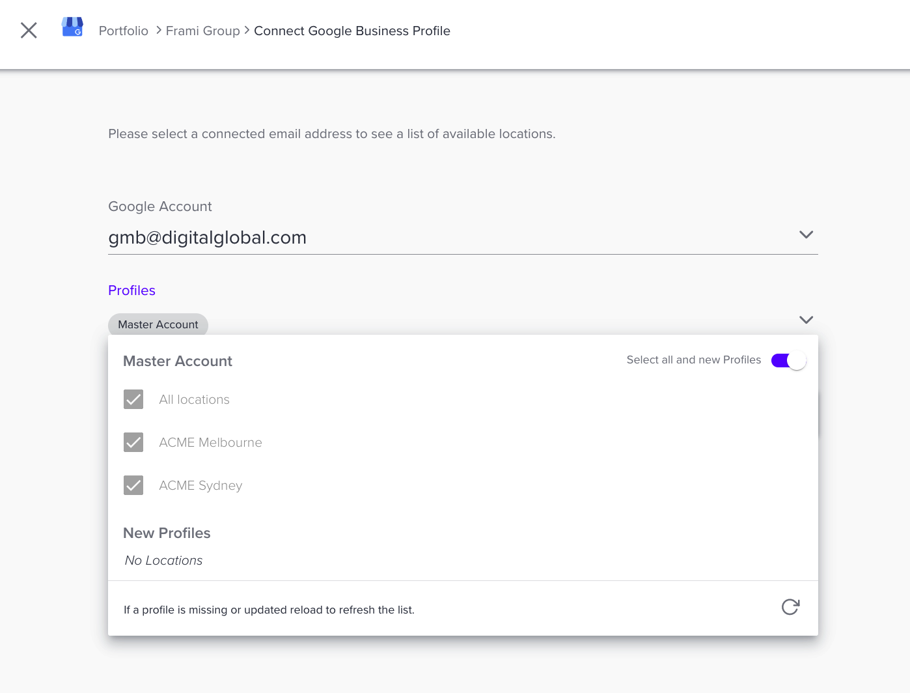Click the Profiles field label
Image resolution: width=910 pixels, height=693 pixels.
(131, 290)
